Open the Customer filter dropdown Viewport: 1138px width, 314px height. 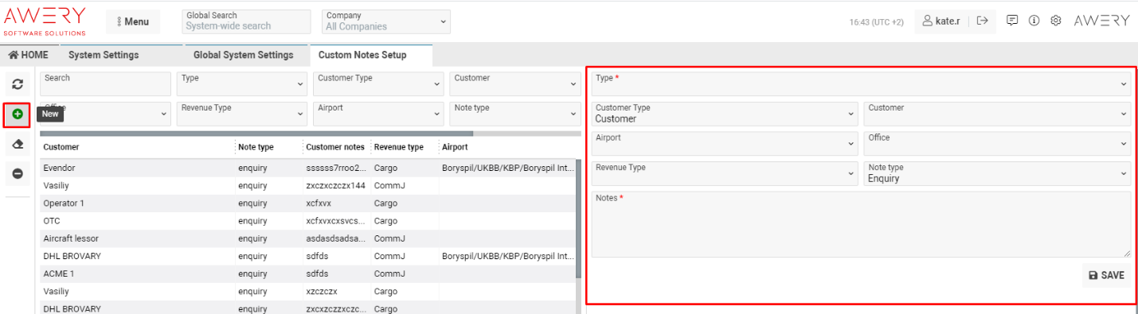[515, 83]
